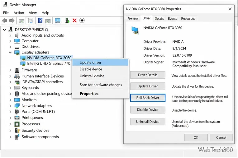
Task: Click the IDE ATA/ATAPI controllers icon
Action: [x=17, y=82]
